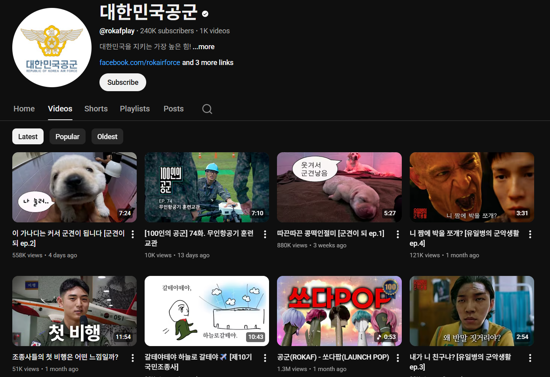The height and width of the screenshot is (377, 550).
Task: Click the '240K subscribers' count text
Action: click(x=167, y=31)
